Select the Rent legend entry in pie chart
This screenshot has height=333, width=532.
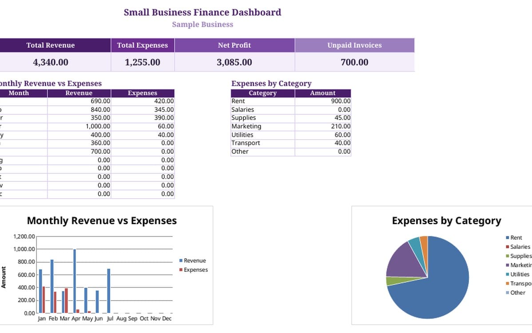pos(514,238)
